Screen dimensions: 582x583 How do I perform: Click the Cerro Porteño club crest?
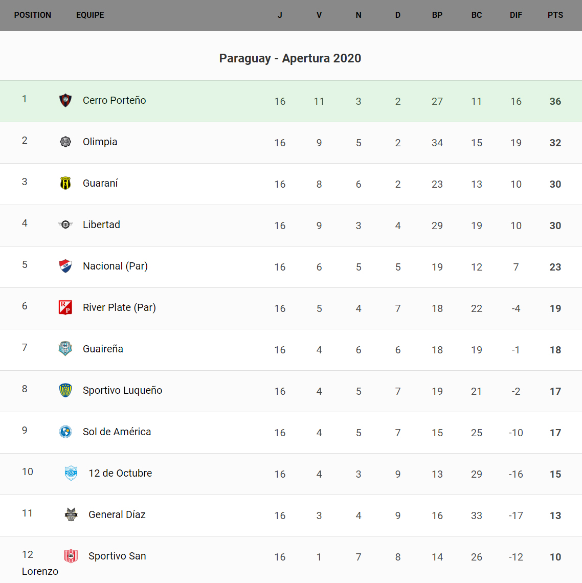coord(65,100)
